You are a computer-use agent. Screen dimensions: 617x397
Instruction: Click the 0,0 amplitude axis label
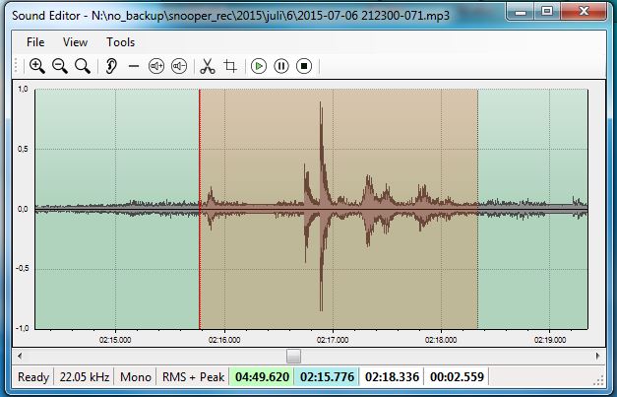point(23,209)
